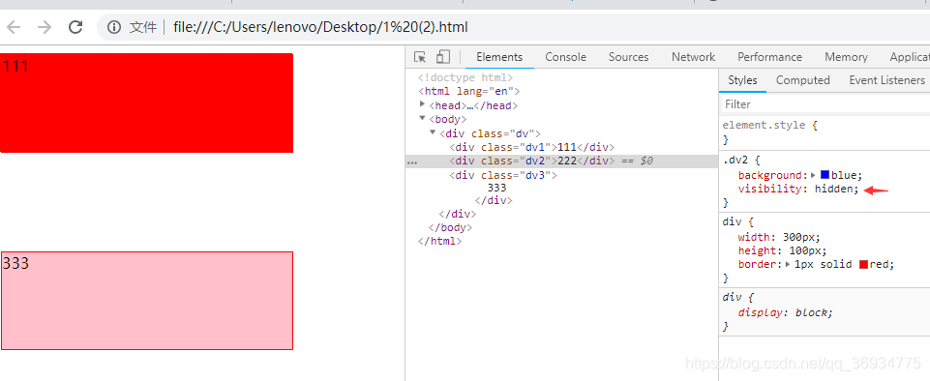Activate the inspect element picker icon
This screenshot has width=930, height=381.
(x=420, y=57)
